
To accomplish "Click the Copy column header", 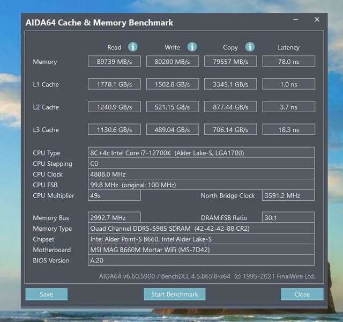I will click(230, 48).
